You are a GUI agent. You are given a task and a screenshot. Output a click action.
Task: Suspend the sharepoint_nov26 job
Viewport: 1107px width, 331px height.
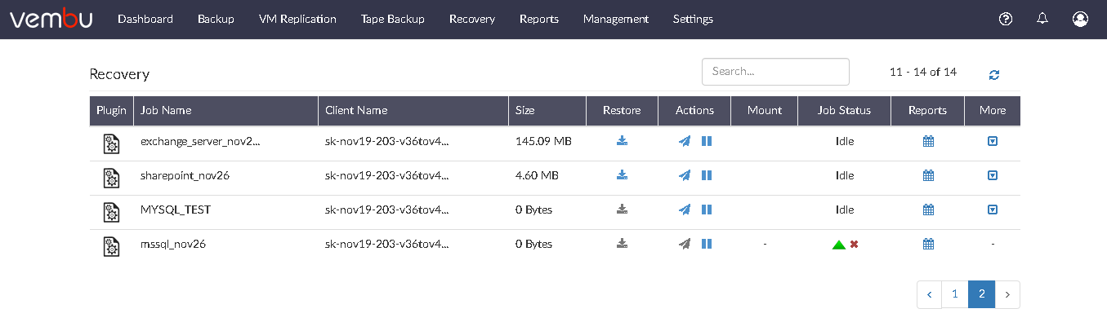707,175
